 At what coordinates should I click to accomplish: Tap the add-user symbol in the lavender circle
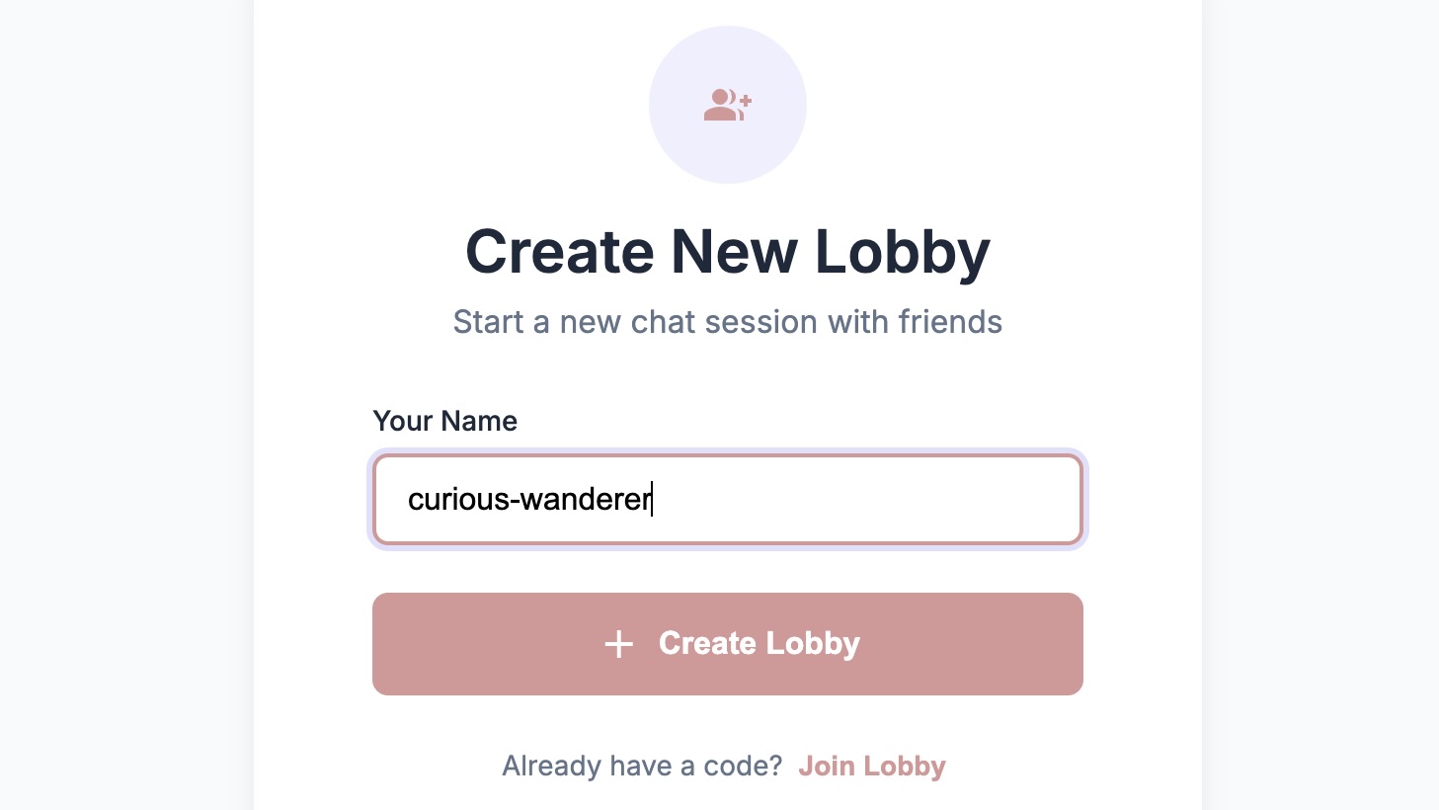click(x=727, y=104)
